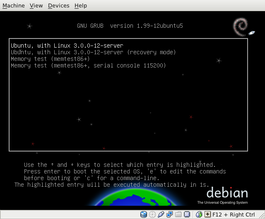Click the network adapters status icon

coord(169,214)
